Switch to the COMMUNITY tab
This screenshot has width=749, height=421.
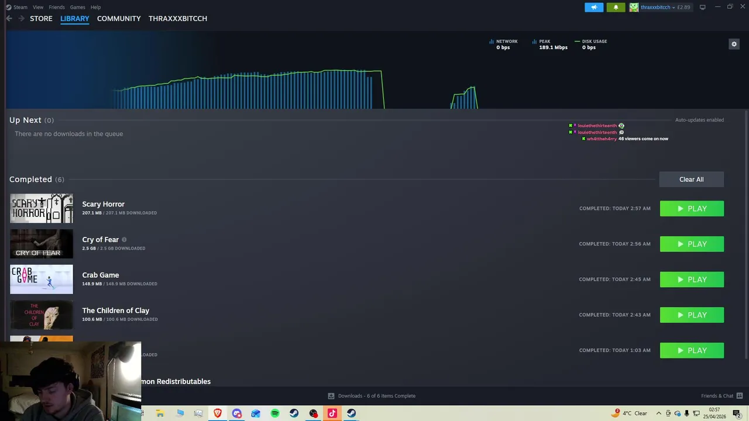click(119, 19)
